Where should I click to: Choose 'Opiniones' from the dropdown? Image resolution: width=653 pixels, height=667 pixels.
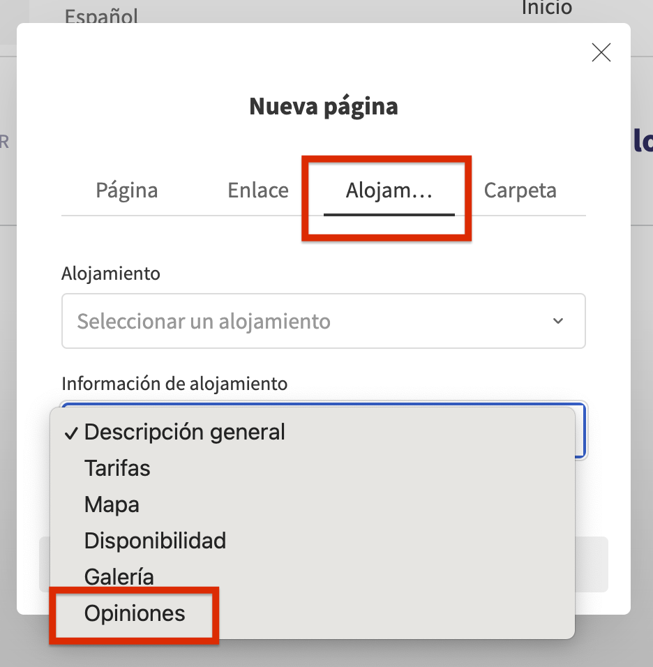(x=135, y=613)
